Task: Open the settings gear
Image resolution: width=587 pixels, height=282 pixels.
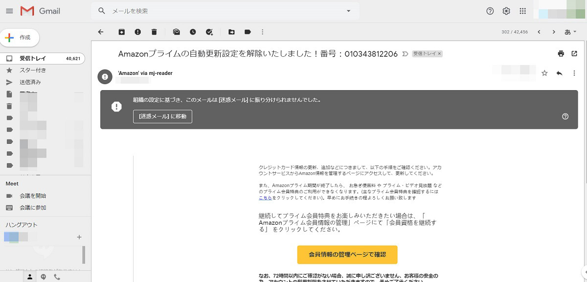Action: [x=506, y=11]
